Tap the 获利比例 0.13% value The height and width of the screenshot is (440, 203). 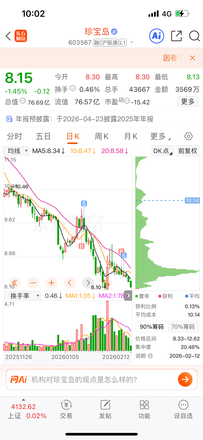pyautogui.click(x=192, y=307)
